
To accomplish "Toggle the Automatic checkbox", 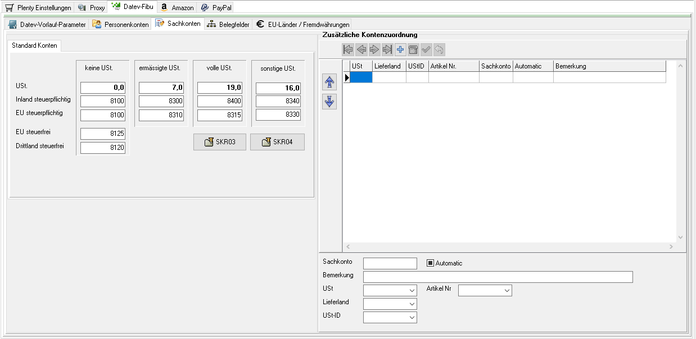I will pyautogui.click(x=431, y=263).
